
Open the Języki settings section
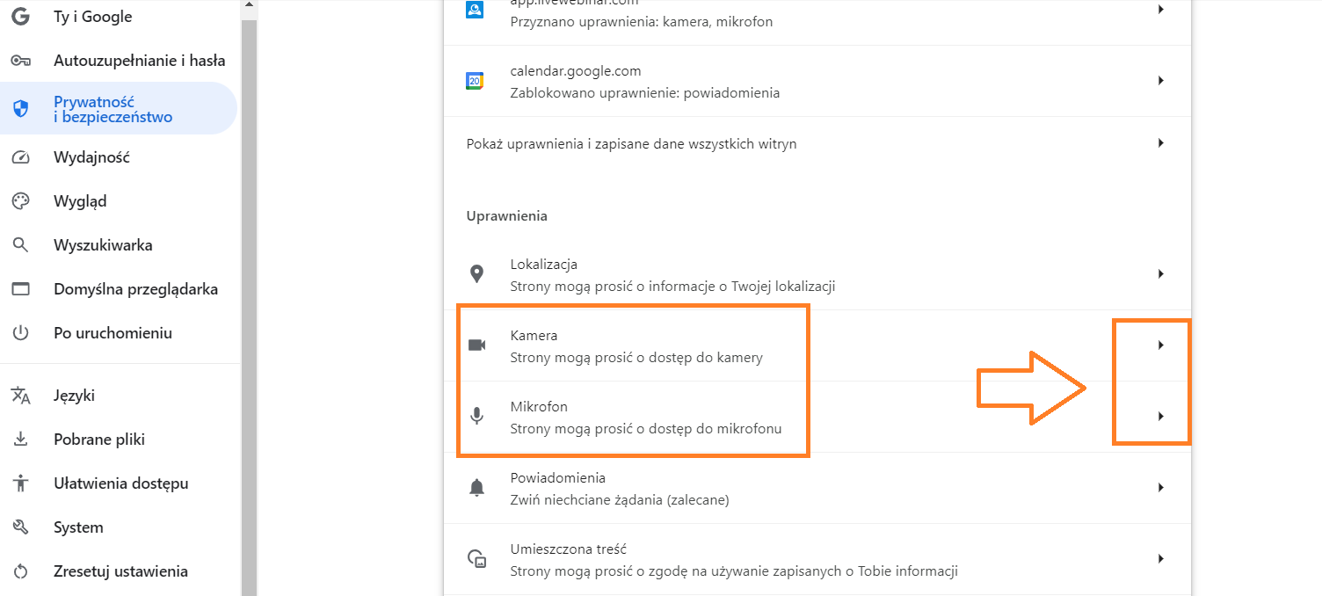tap(74, 396)
